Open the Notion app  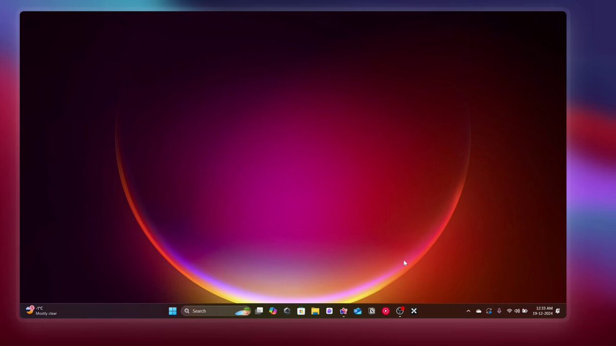pyautogui.click(x=372, y=311)
